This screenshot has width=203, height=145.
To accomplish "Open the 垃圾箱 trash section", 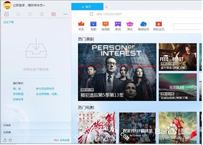I will (36, 133).
